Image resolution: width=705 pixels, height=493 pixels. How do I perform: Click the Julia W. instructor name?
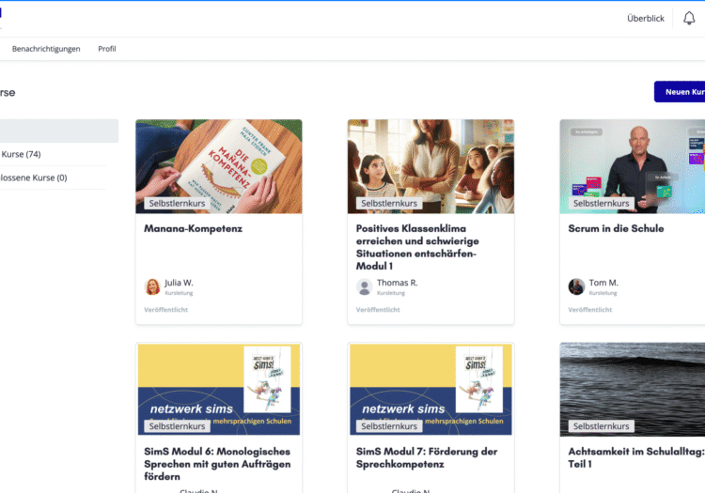point(179,283)
